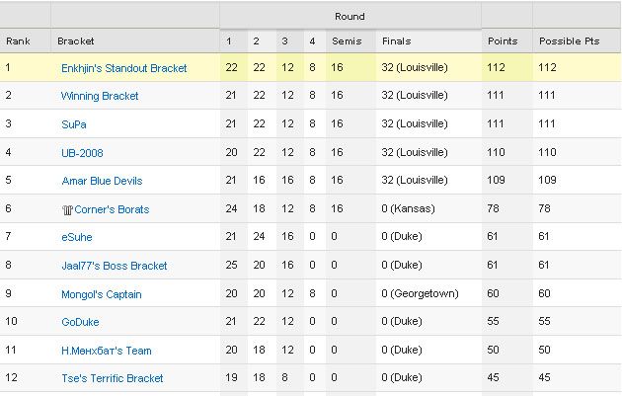
Task: Click the Rank column header
Action: (x=19, y=41)
